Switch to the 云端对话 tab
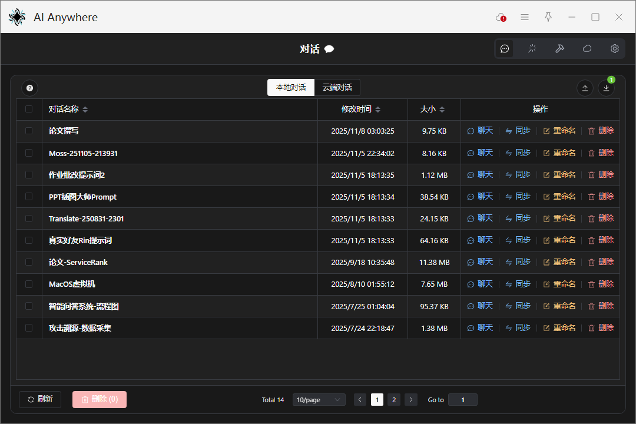 pyautogui.click(x=337, y=88)
